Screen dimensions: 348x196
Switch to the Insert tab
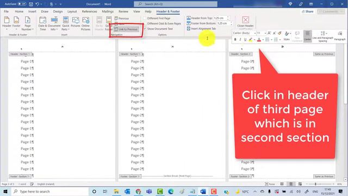pos(32,11)
